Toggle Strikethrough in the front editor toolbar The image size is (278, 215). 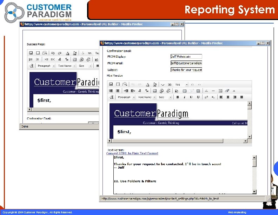(198, 97)
